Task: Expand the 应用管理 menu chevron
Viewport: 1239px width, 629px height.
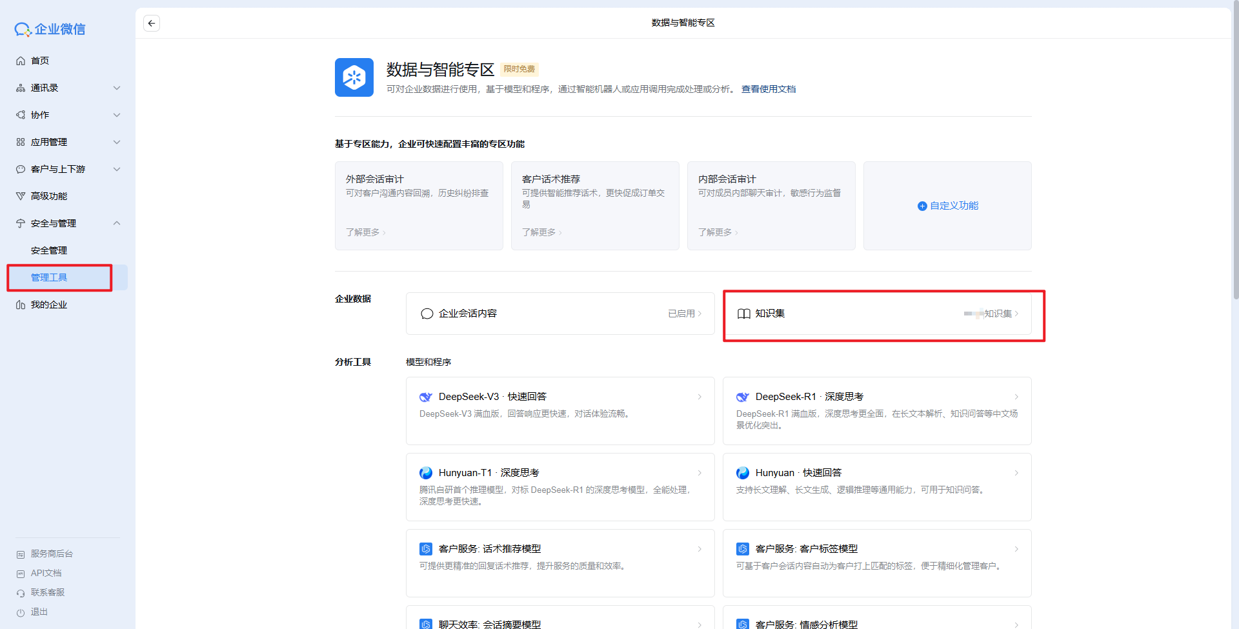Action: 117,142
